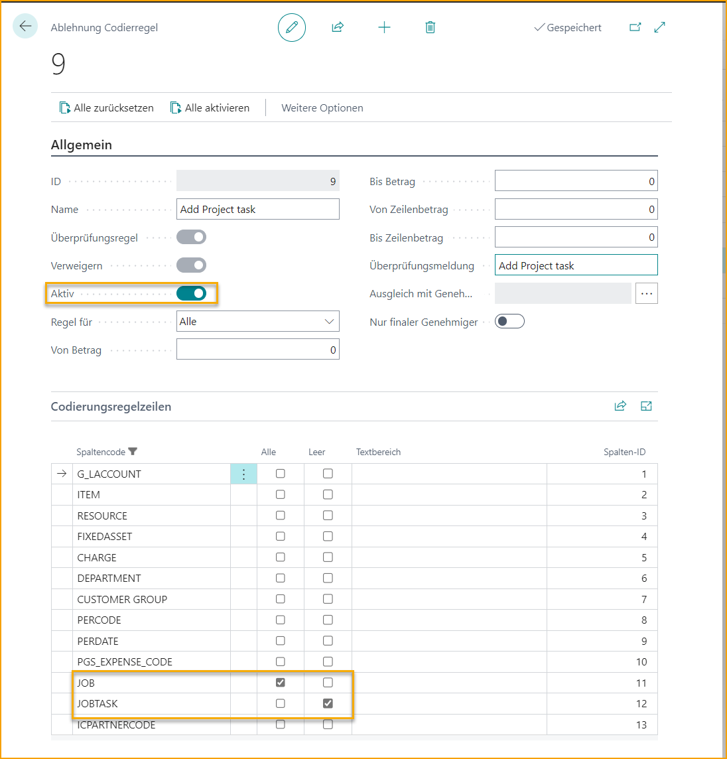This screenshot has height=759, width=727.
Task: Share the Codierungsregelzeilen list
Action: 620,406
